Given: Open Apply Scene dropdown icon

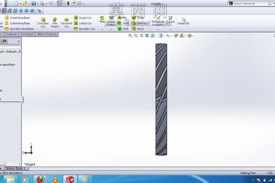Looking at the screenshot, I should [182, 36].
